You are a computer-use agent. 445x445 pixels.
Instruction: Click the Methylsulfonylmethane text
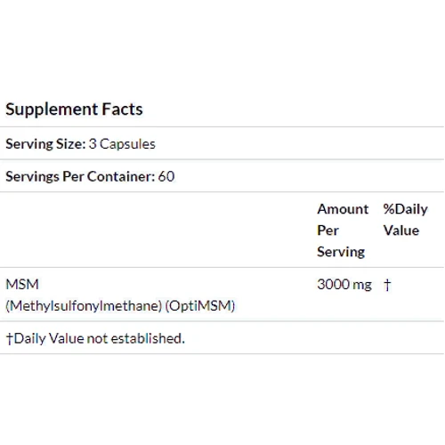pos(84,306)
